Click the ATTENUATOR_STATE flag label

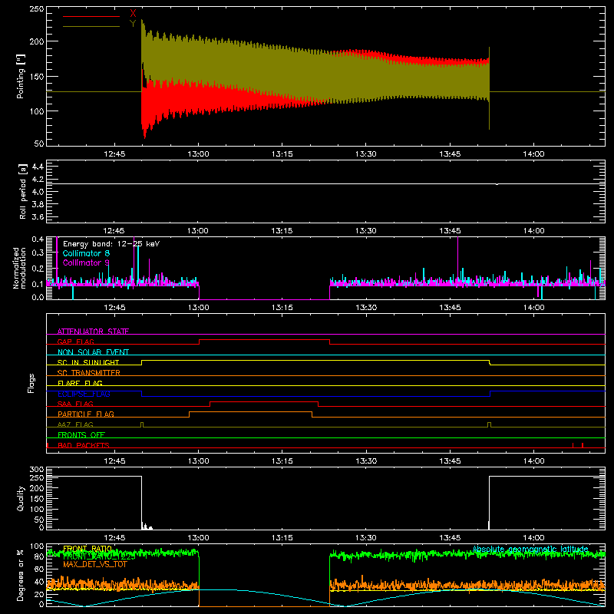pyautogui.click(x=93, y=332)
